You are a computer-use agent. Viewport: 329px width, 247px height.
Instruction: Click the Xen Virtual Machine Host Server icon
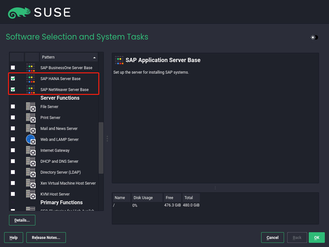[31, 183]
